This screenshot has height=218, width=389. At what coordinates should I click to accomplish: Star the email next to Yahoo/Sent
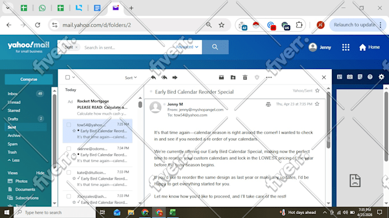pyautogui.click(x=317, y=91)
